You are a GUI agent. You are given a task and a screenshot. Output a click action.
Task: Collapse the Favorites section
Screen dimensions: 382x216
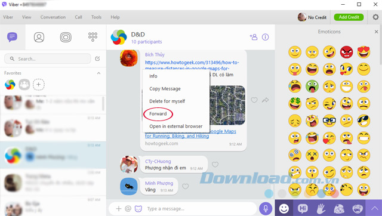[x=98, y=73]
